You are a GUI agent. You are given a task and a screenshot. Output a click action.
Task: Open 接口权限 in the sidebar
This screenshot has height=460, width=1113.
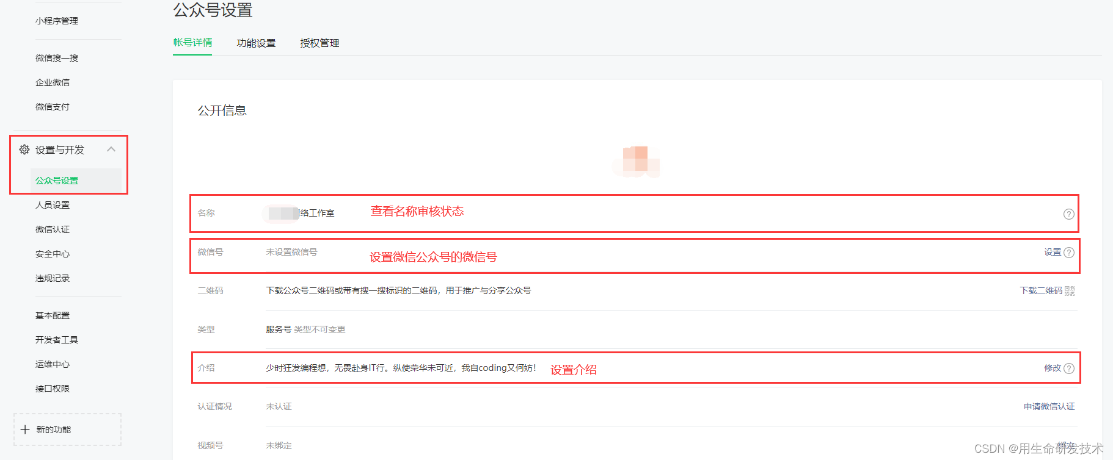[x=53, y=389]
